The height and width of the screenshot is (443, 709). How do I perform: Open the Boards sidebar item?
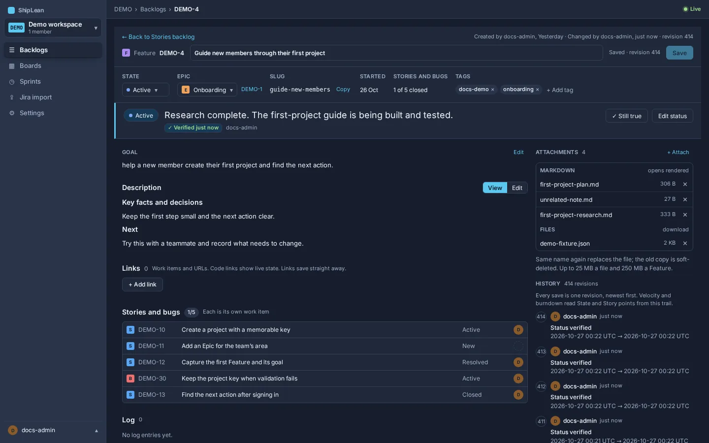click(x=53, y=66)
